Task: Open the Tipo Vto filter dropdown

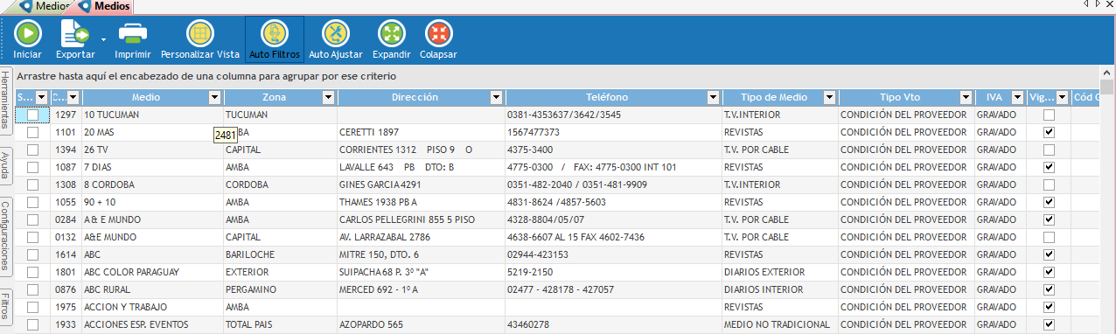Action: [x=966, y=97]
